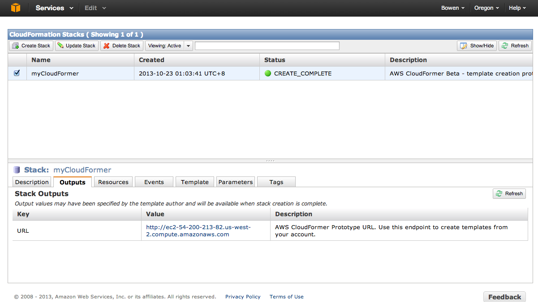Click the Value column header in outputs
Screen dimensions: 538x302
tap(206, 214)
